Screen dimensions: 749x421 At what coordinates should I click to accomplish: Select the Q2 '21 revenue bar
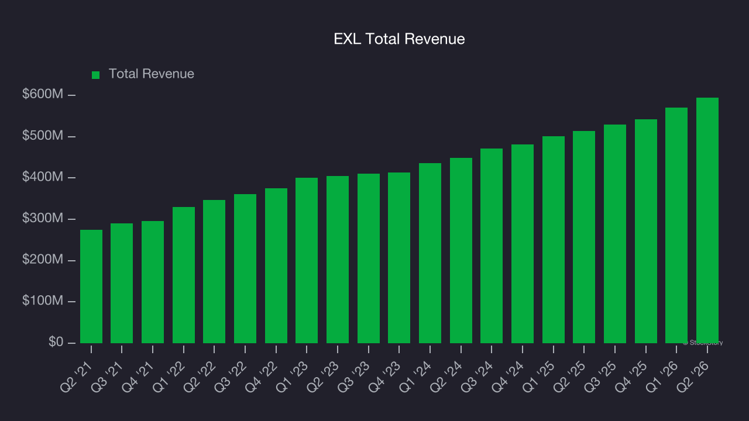[x=91, y=287]
